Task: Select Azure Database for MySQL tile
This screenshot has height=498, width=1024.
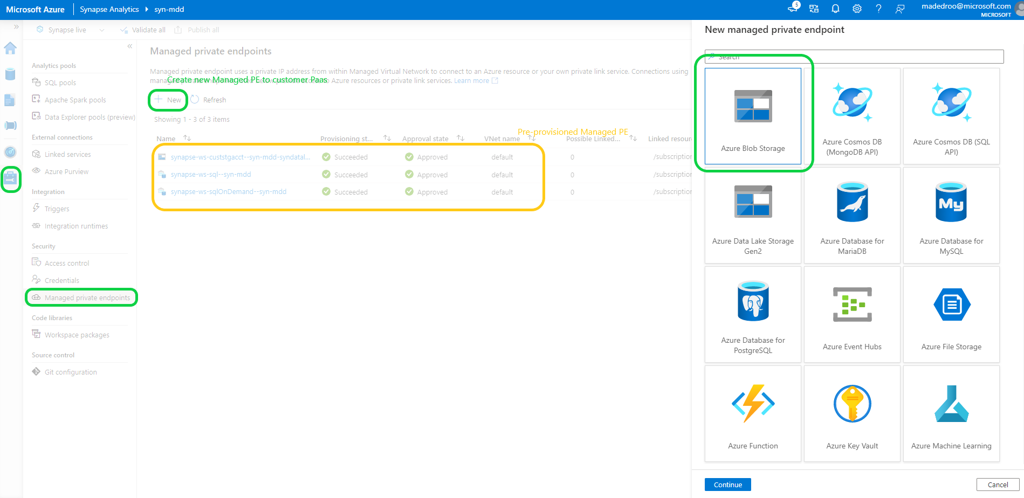Action: (951, 215)
